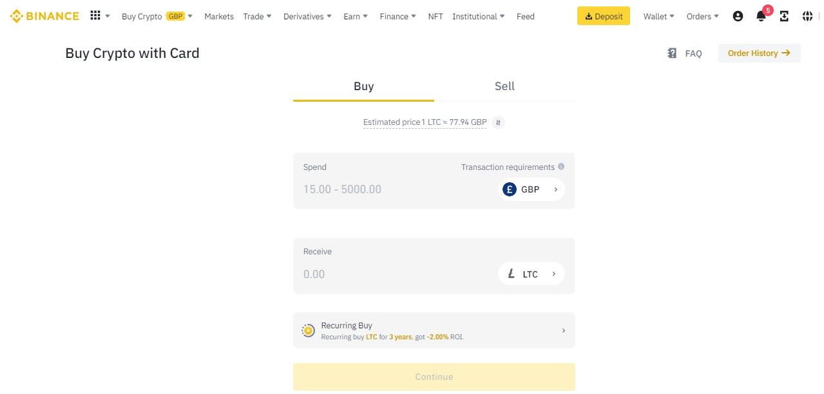Select the Buy tab
Viewport: 824px width, 394px height.
(x=363, y=86)
